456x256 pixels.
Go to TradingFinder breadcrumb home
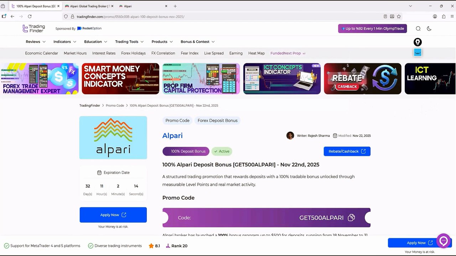pyautogui.click(x=90, y=106)
